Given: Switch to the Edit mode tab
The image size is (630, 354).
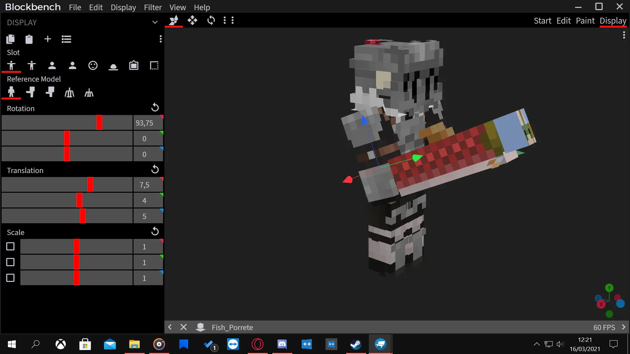Looking at the screenshot, I should tap(563, 21).
